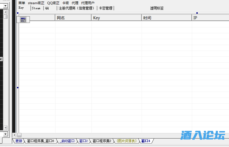Click the small window icon above the list
Screen dimensions: 229x147
click(23, 20)
